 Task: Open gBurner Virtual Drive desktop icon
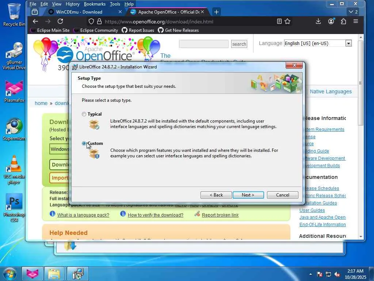(x=14, y=56)
